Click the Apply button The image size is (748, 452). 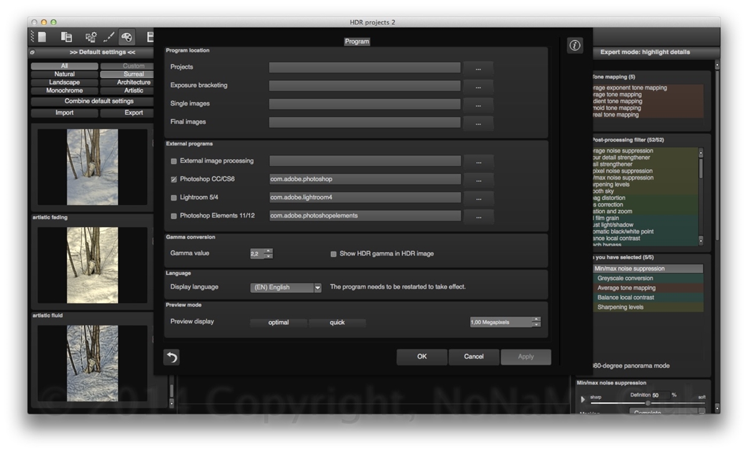(526, 357)
